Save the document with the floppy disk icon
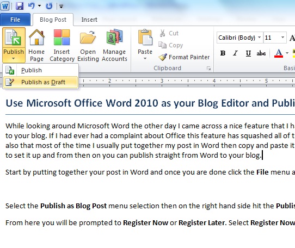 pyautogui.click(x=20, y=6)
